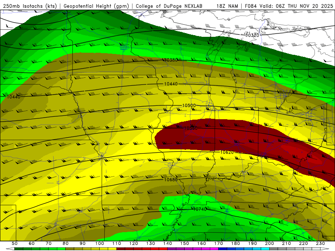Click the 230 value on the color scale

click(x=321, y=243)
